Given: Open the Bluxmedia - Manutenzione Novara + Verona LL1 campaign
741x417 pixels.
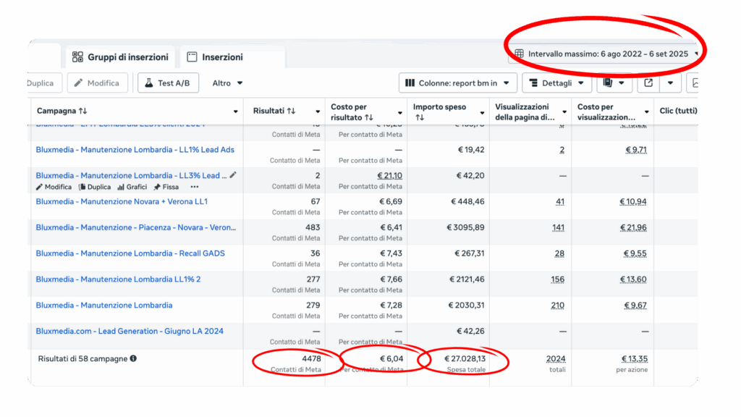Looking at the screenshot, I should click(x=122, y=201).
